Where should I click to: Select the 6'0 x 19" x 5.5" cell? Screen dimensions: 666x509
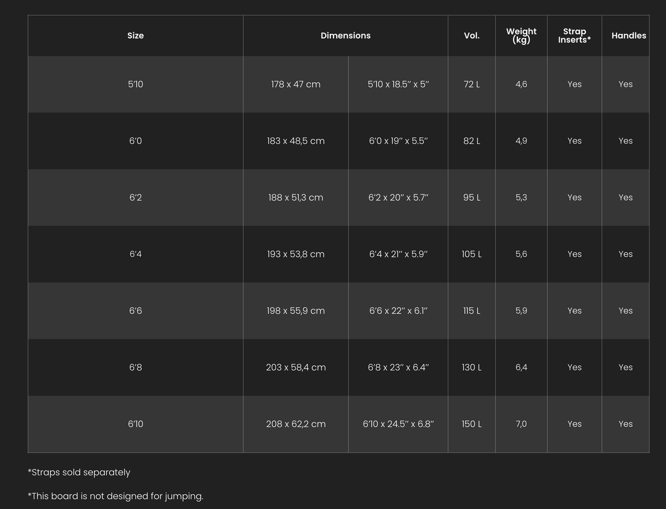point(398,141)
